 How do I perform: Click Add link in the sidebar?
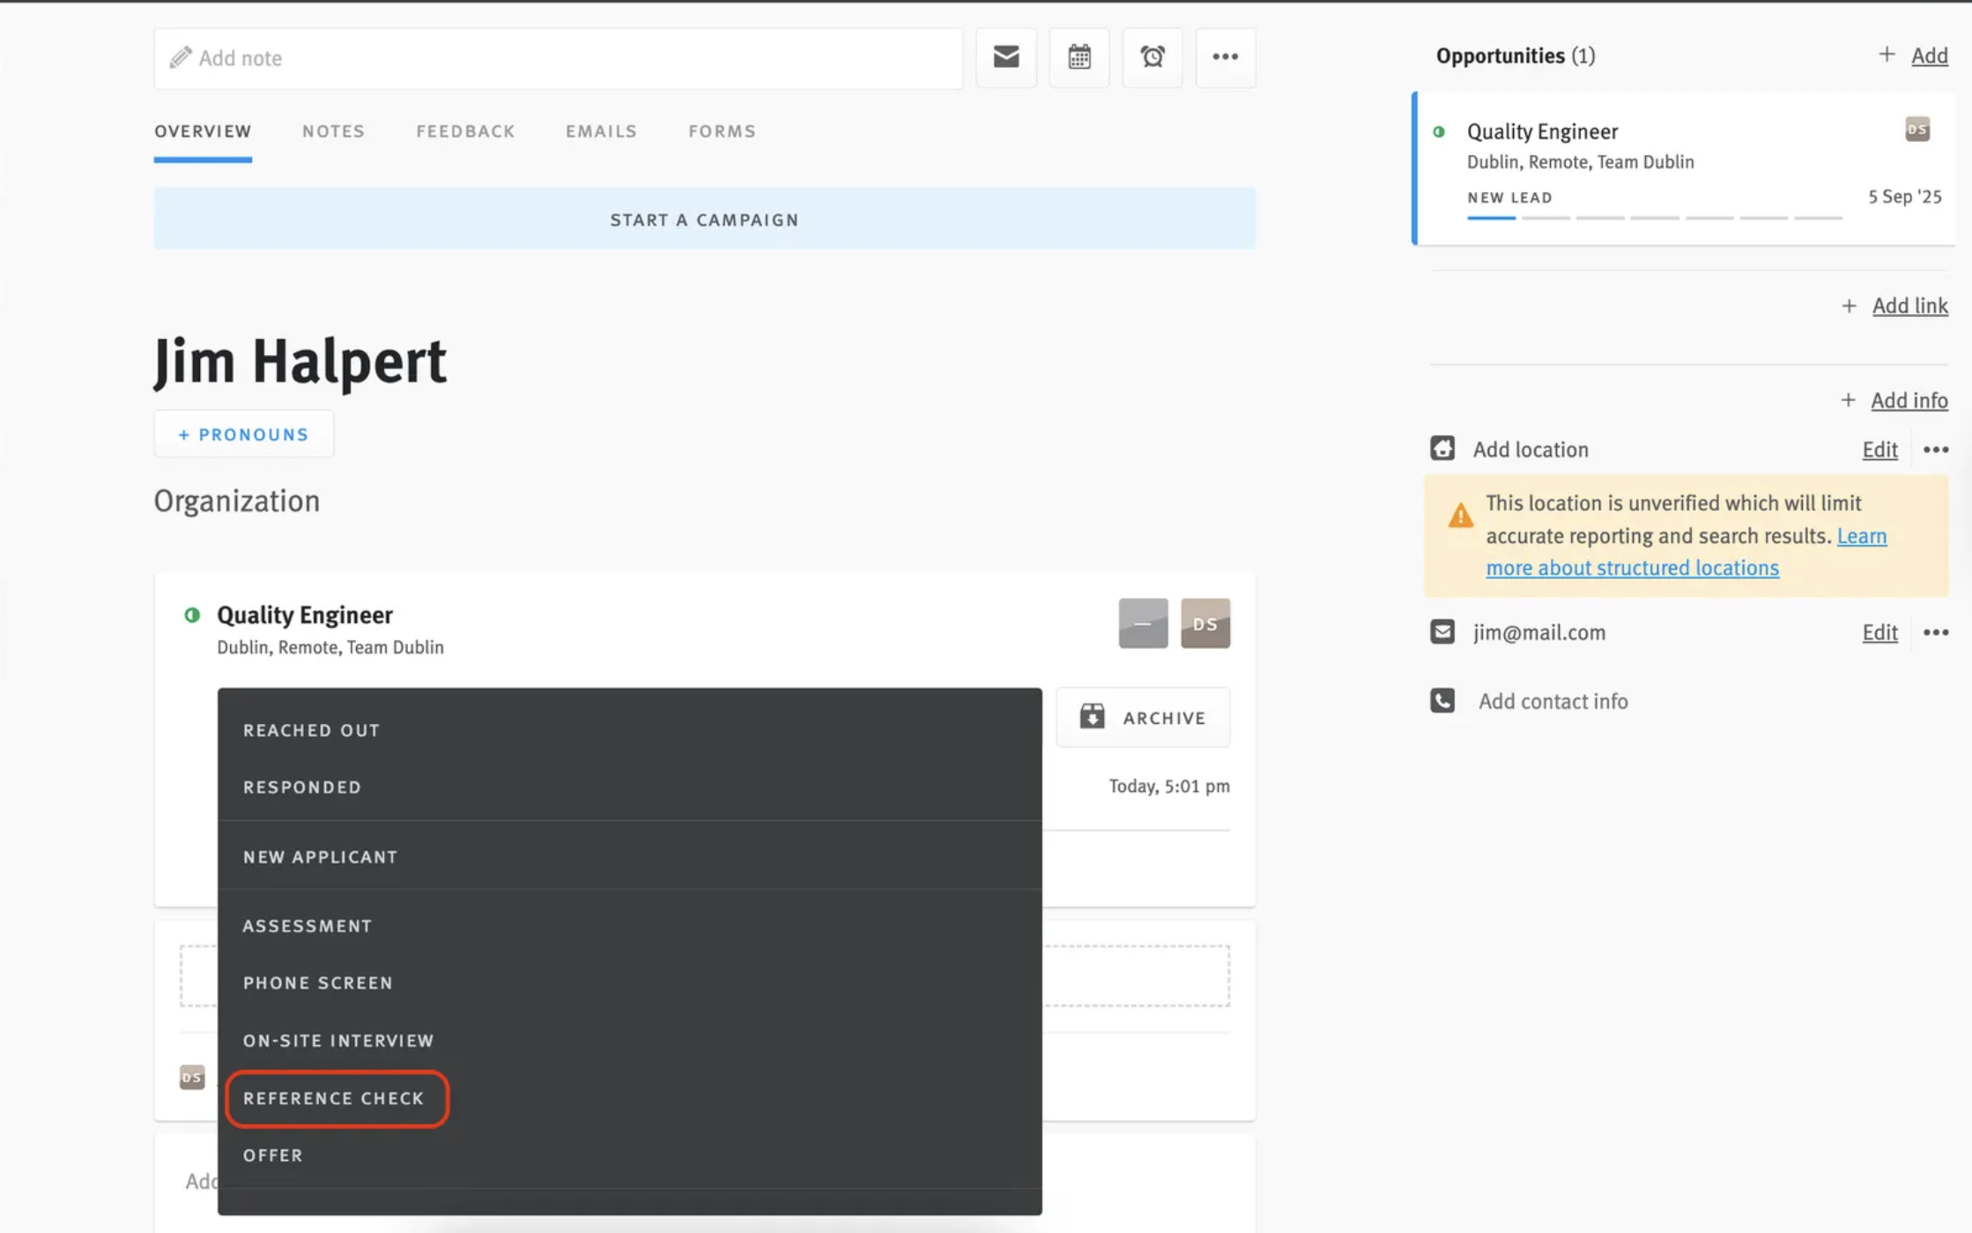(x=1909, y=306)
